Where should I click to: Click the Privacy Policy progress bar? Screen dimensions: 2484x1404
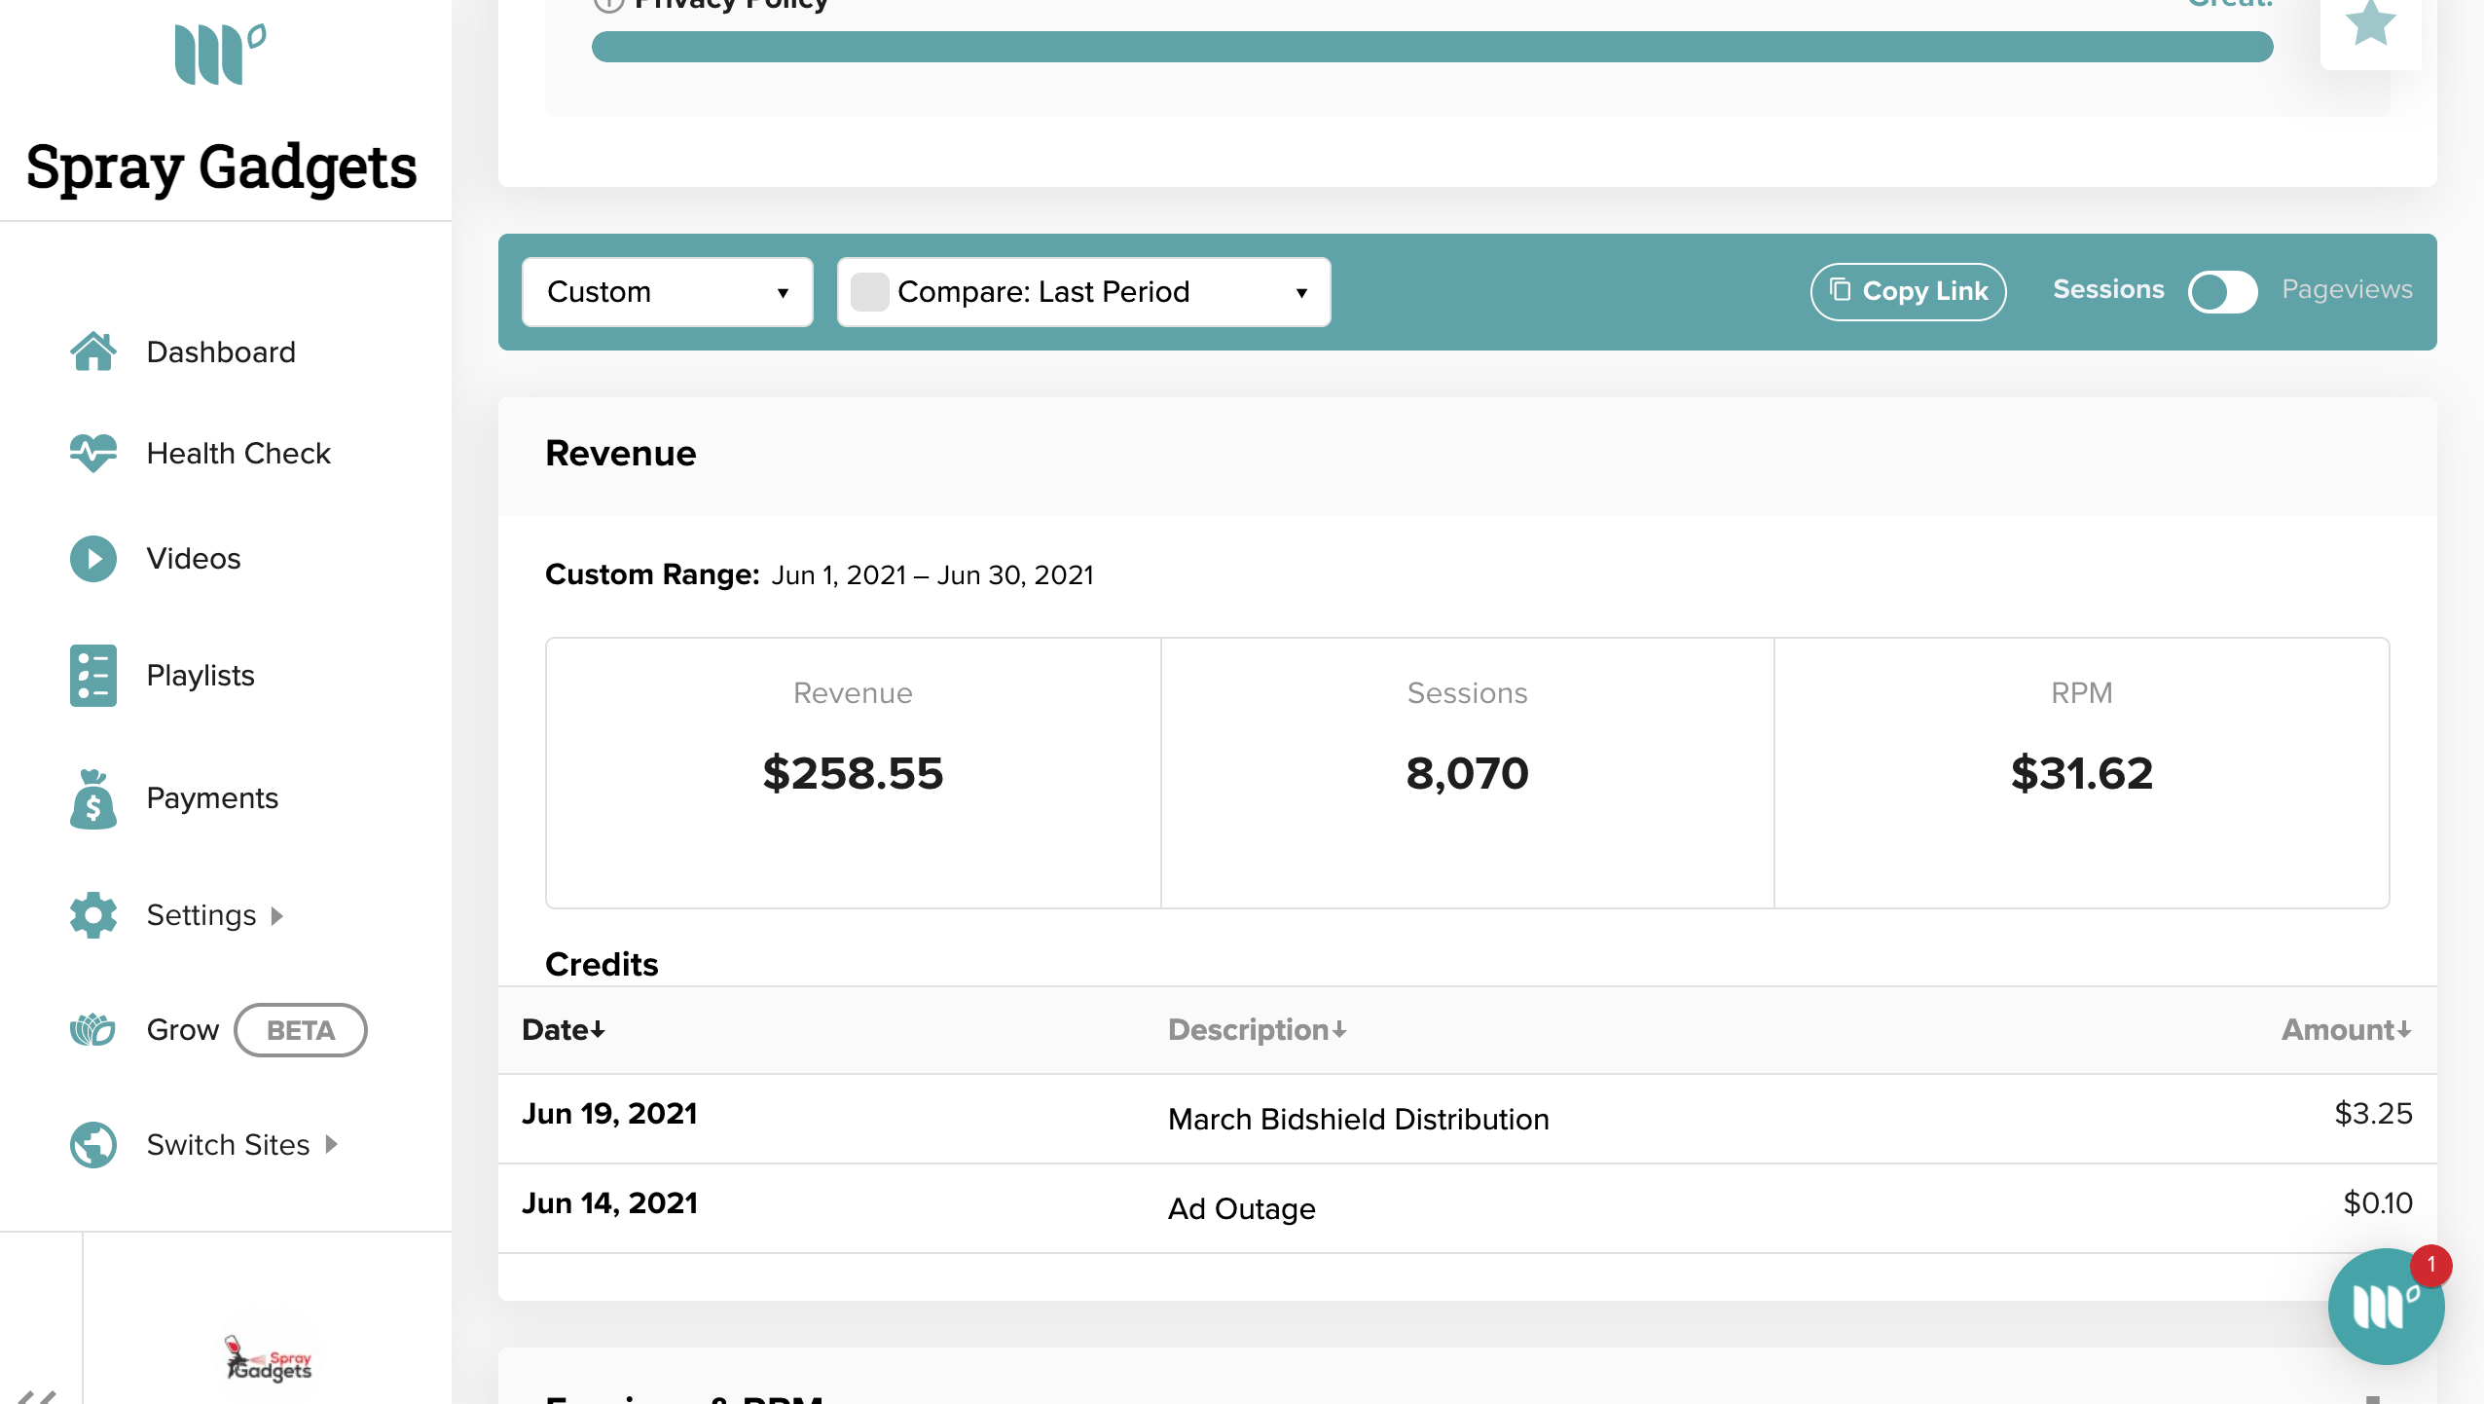(x=1432, y=47)
